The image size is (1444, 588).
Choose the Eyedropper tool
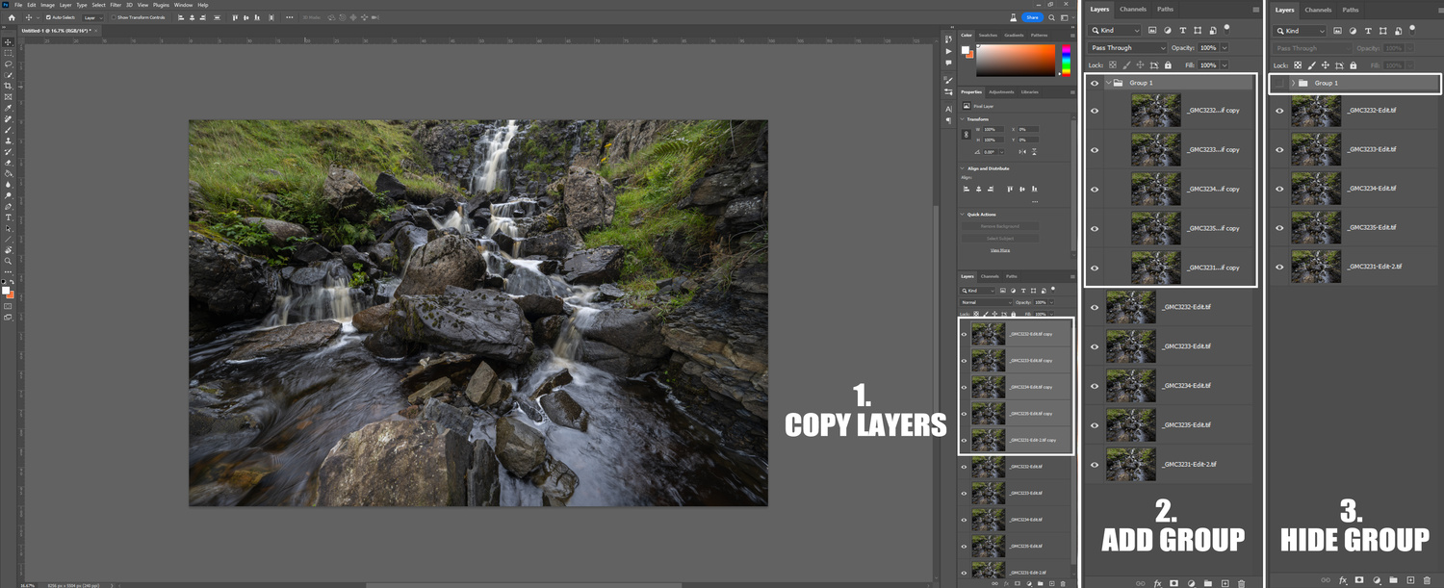(x=8, y=108)
